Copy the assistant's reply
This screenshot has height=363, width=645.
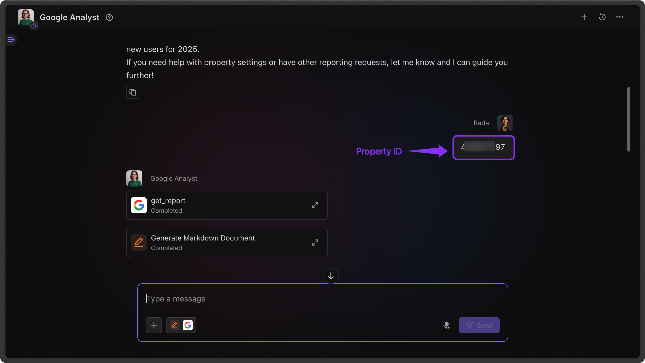coord(133,92)
